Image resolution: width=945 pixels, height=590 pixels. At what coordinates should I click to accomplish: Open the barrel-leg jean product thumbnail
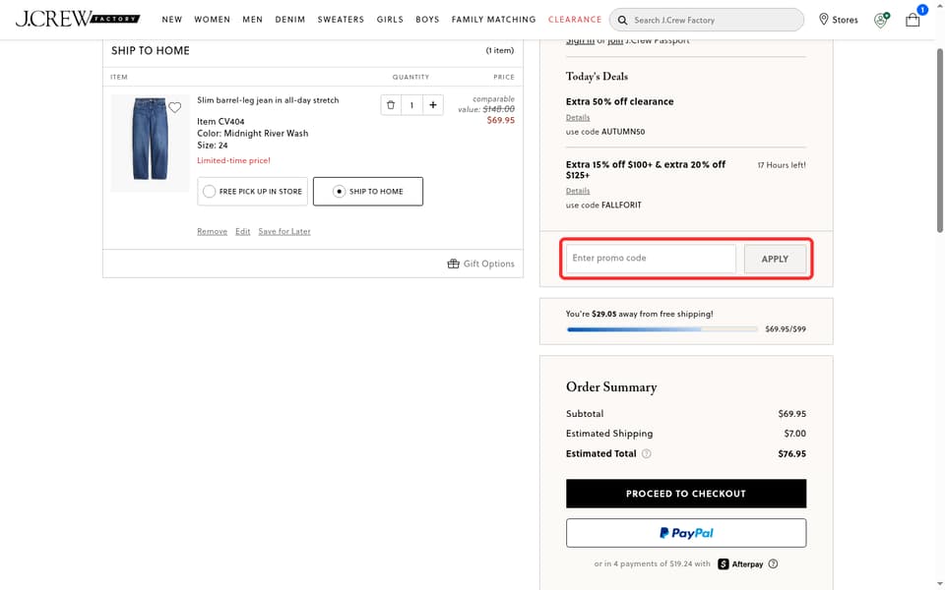[150, 144]
